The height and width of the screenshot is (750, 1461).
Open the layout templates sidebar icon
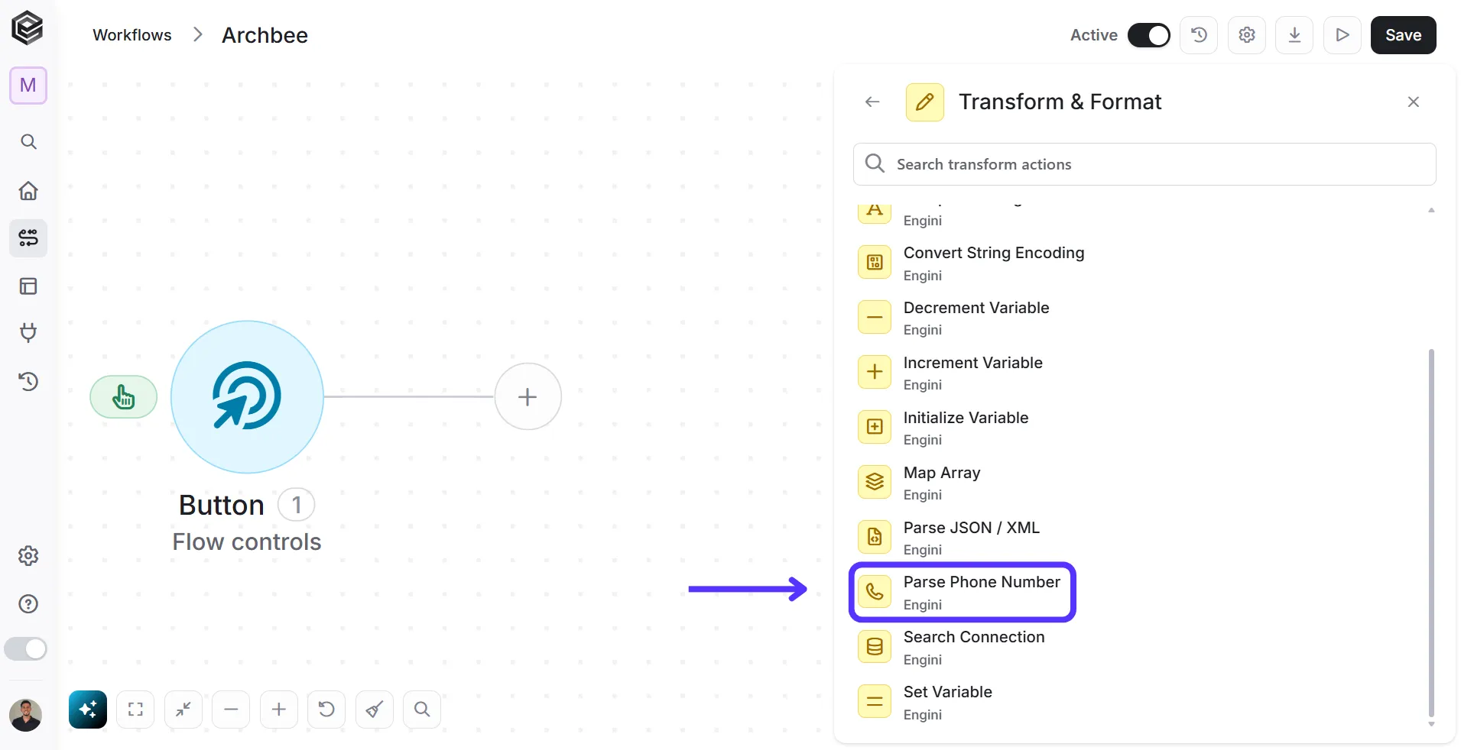(x=28, y=286)
